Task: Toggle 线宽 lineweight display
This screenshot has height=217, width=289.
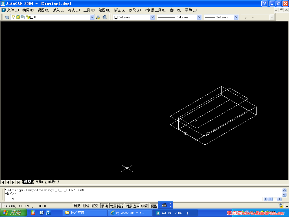Action: (x=145, y=206)
